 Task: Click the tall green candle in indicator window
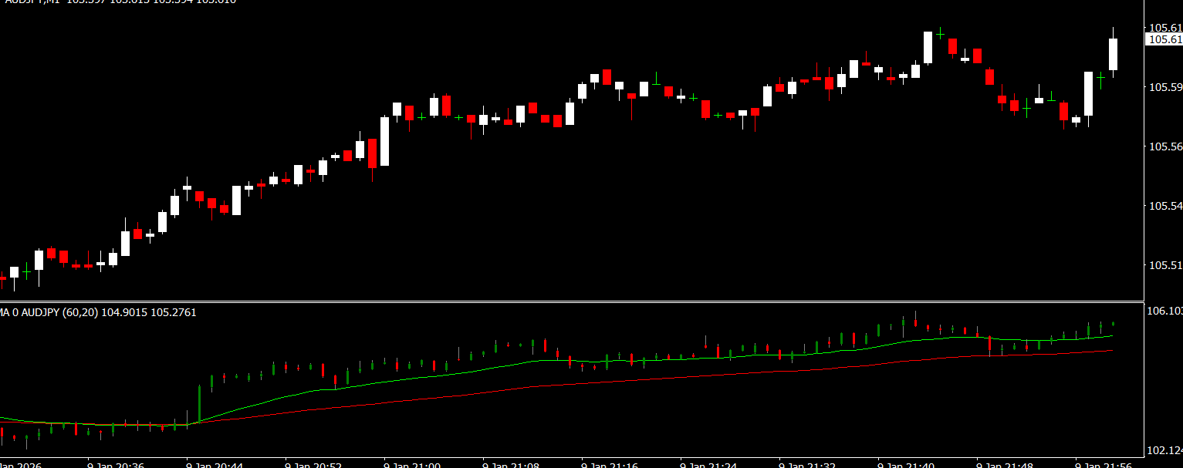(x=199, y=401)
